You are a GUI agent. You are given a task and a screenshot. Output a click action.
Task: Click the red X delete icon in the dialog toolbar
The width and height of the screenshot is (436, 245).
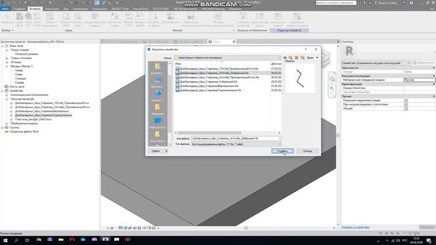pos(296,57)
